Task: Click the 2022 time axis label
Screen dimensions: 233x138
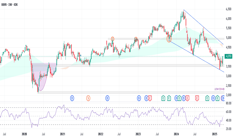Action: tap(100, 134)
